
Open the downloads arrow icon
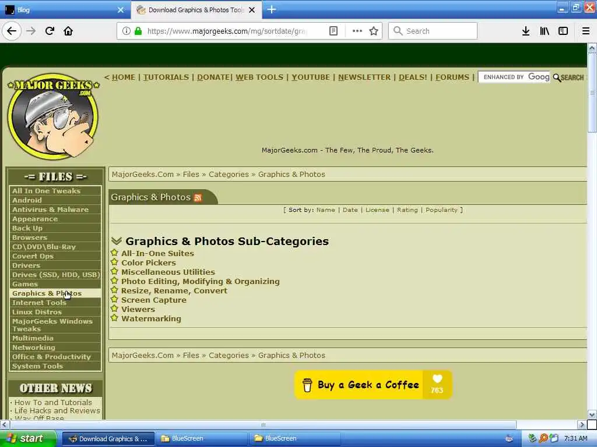coord(526,31)
